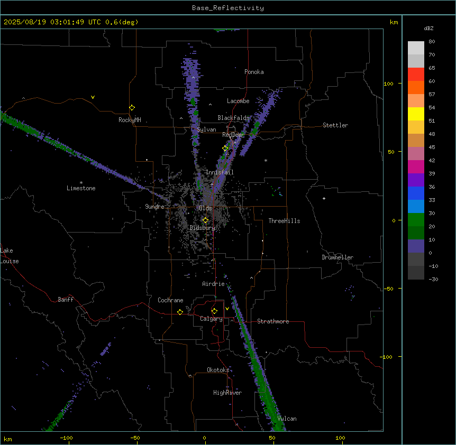Image resolution: width=456 pixels, height=445 pixels.
Task: Click the Calgary city label
Action: (211, 319)
